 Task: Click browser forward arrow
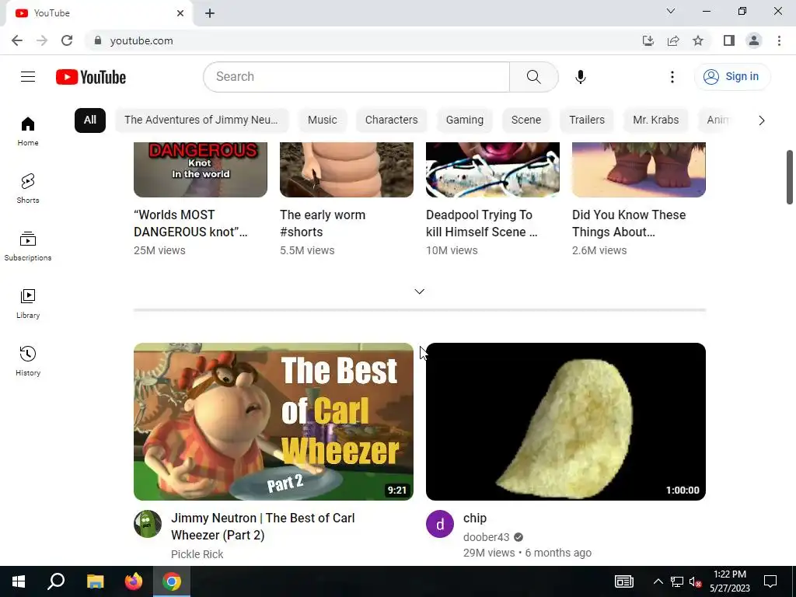click(42, 40)
